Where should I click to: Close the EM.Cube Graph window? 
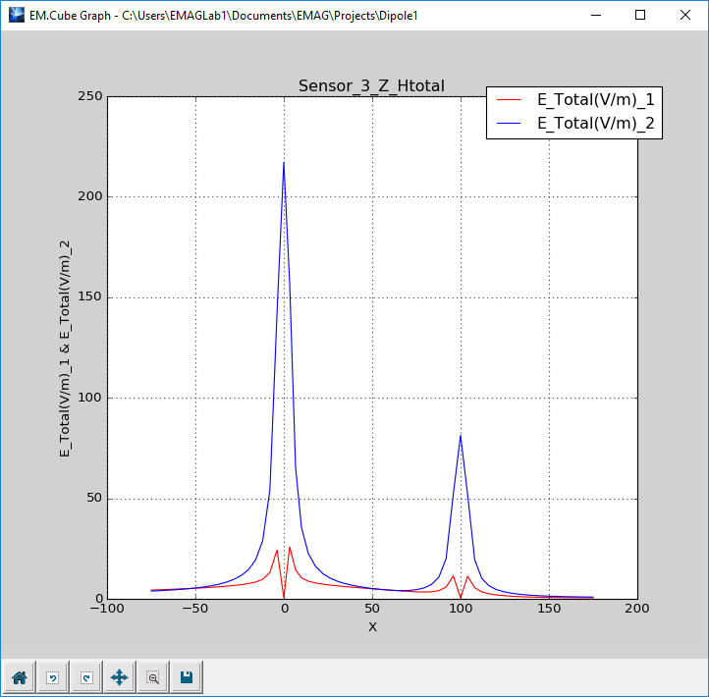tap(685, 16)
